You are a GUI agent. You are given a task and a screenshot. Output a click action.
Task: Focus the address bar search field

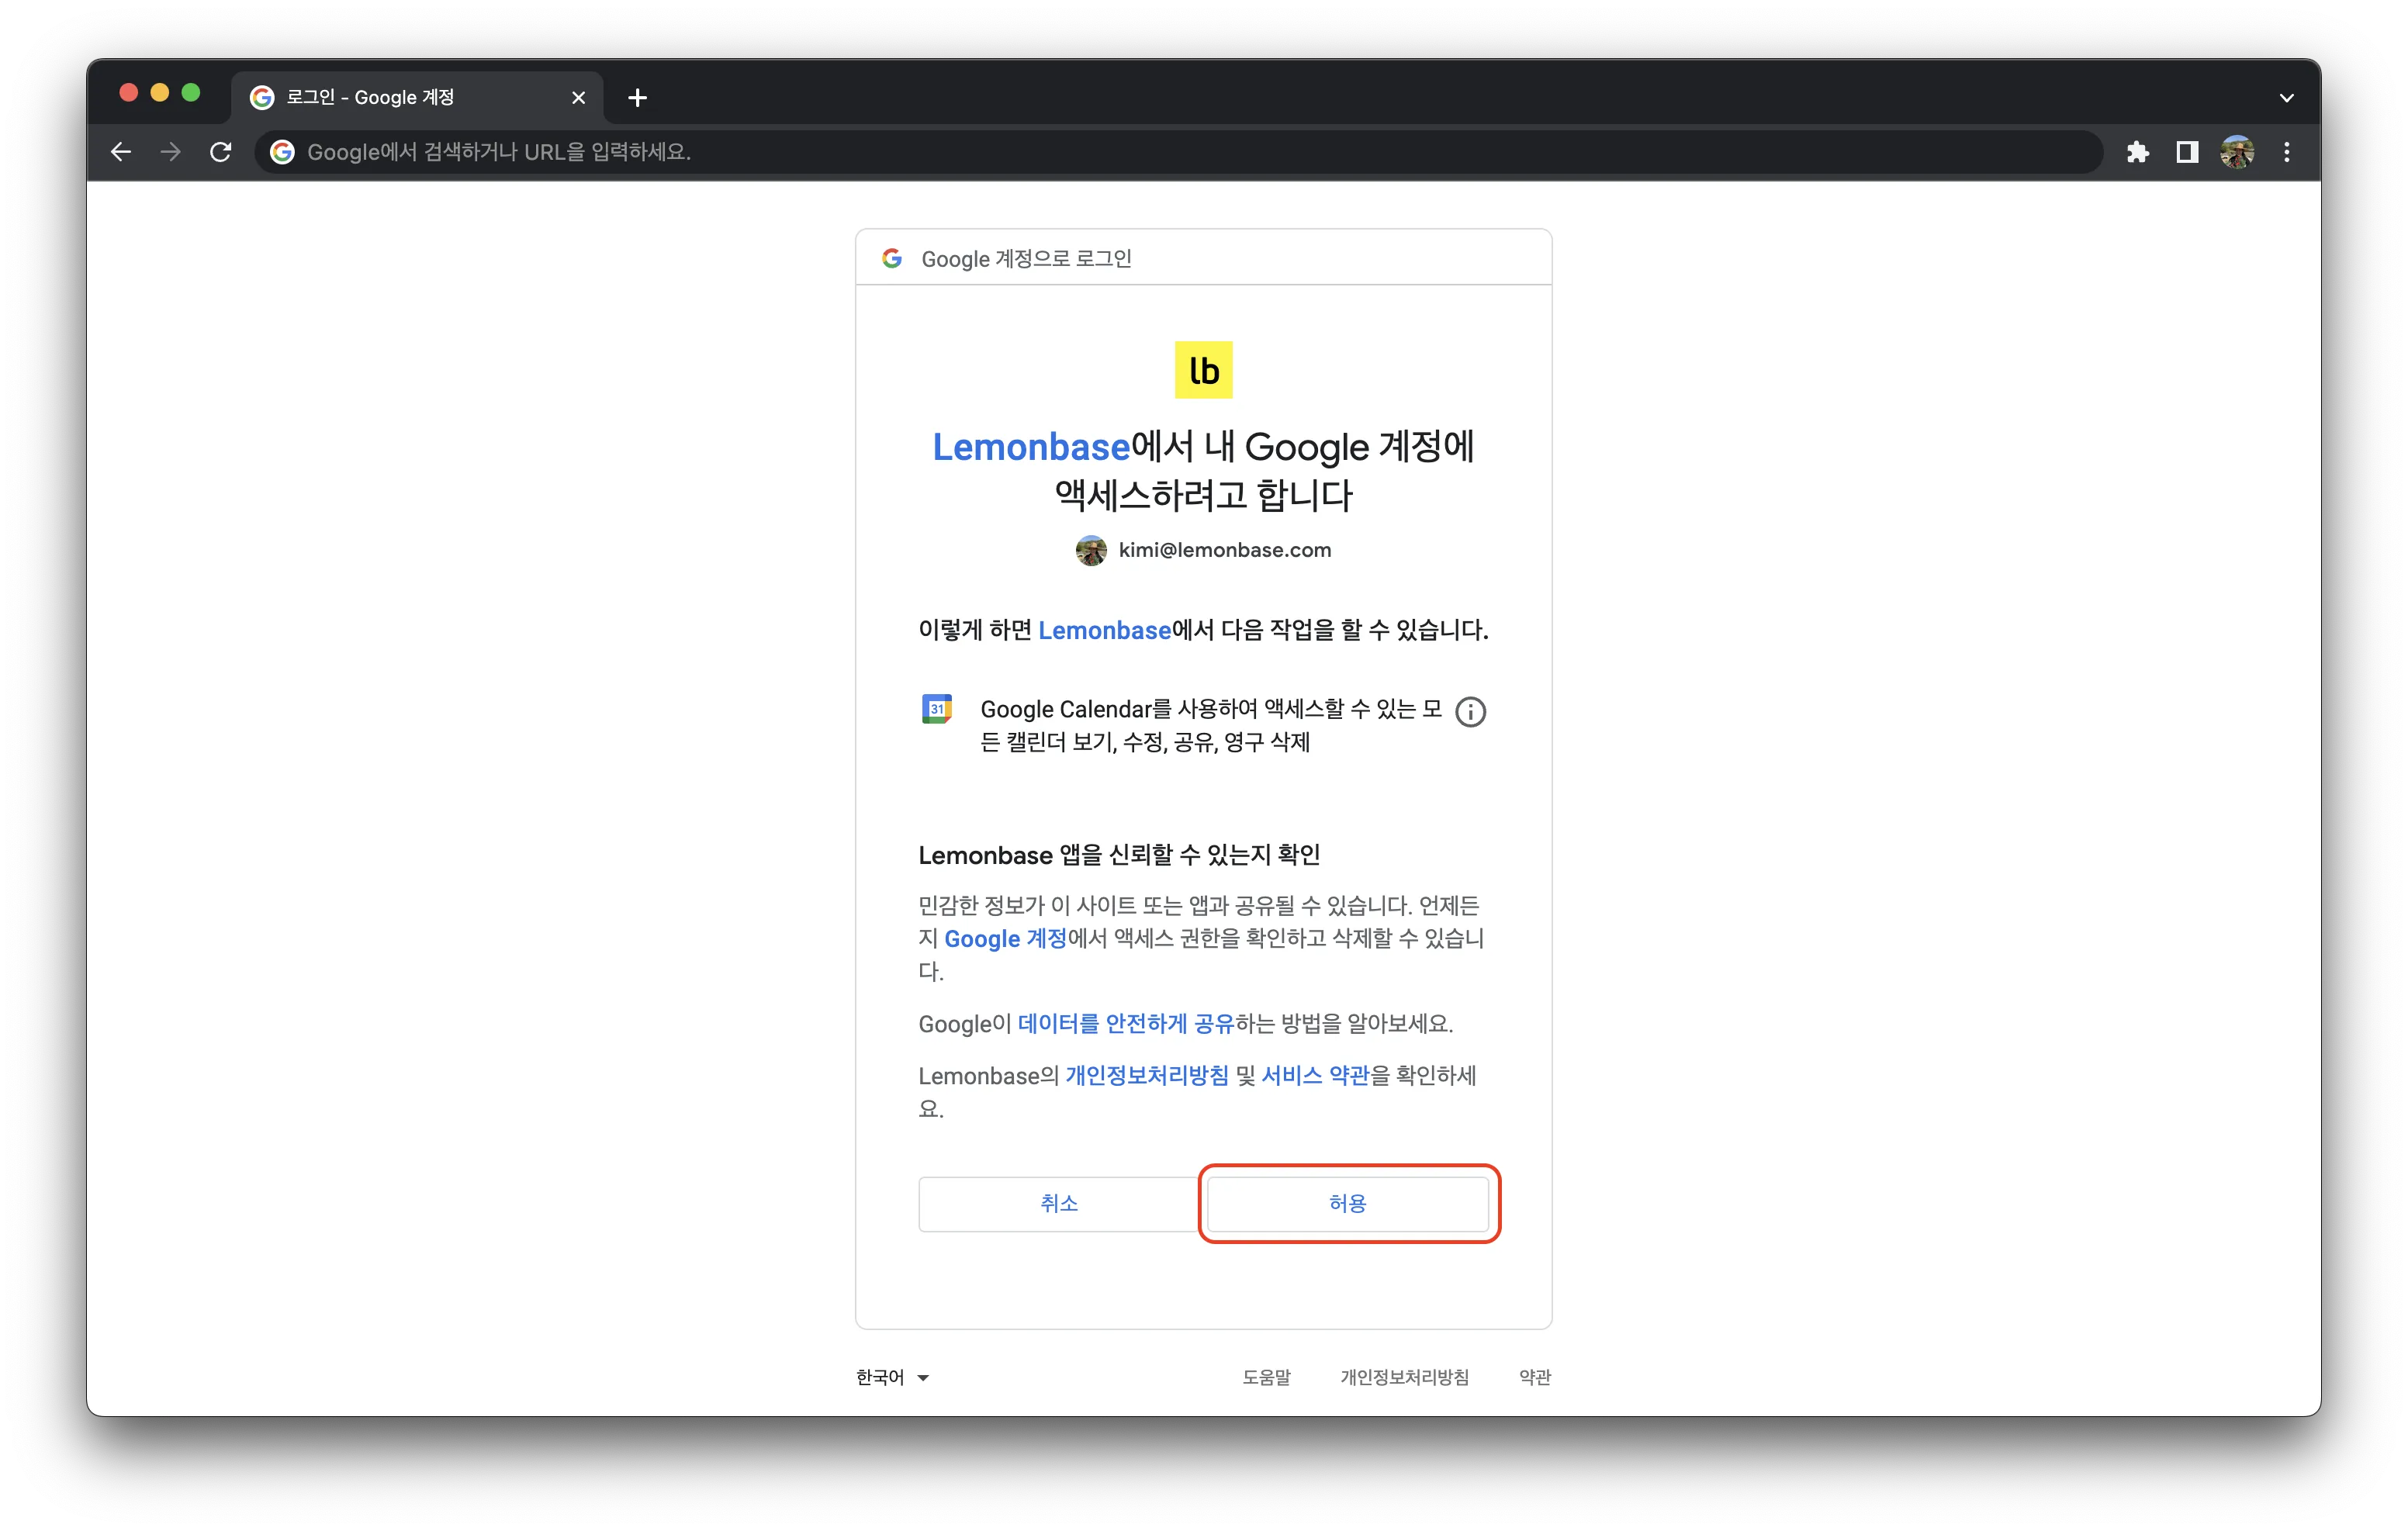(x=1180, y=152)
